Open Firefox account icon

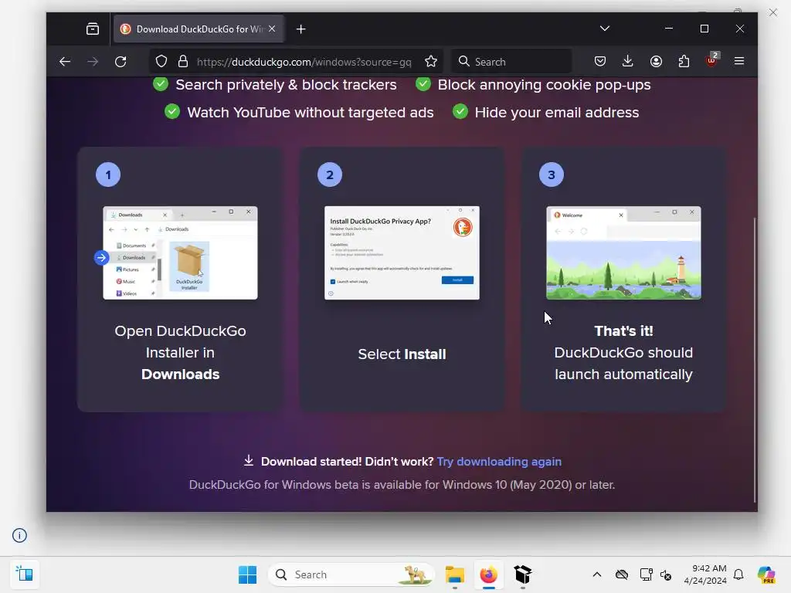(x=656, y=61)
